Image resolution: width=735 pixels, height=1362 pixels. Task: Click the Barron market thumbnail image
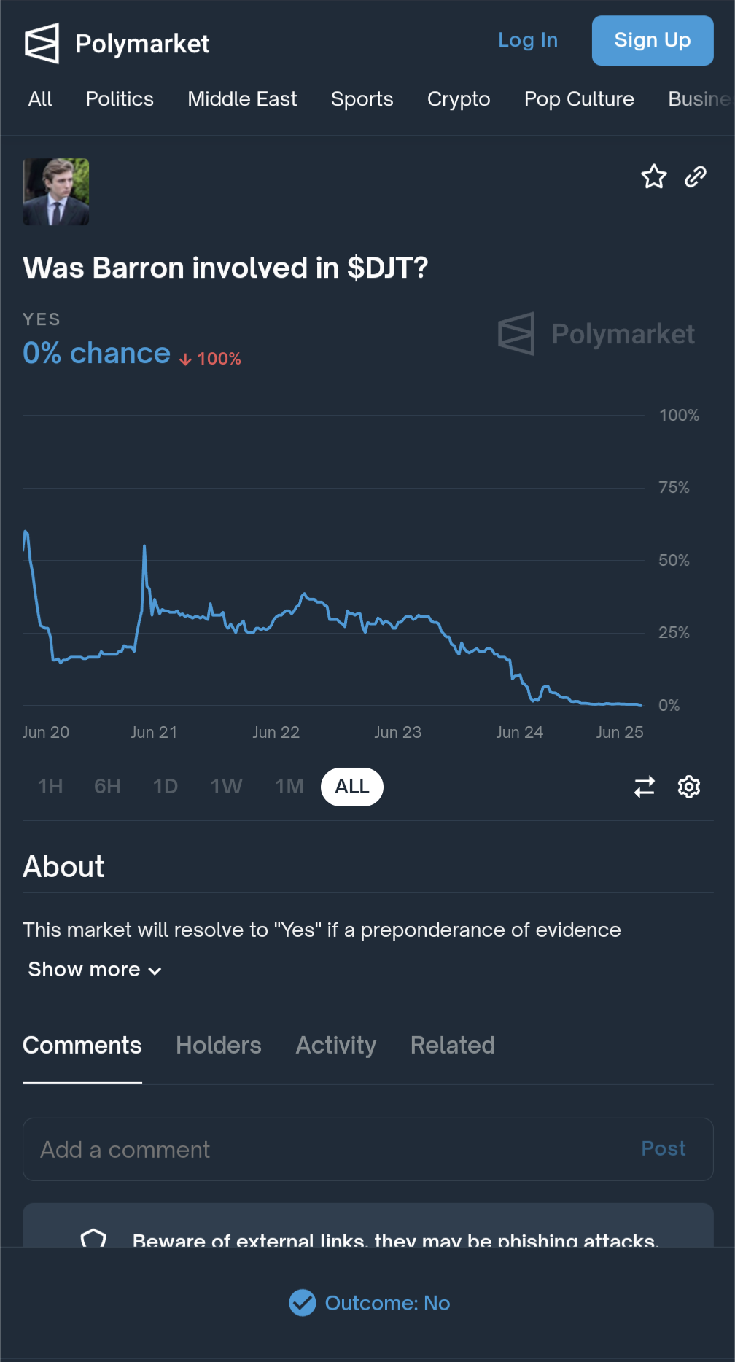click(56, 192)
